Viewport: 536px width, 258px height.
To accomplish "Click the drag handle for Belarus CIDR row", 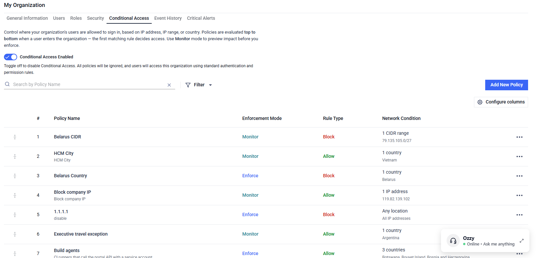I will click(x=15, y=137).
